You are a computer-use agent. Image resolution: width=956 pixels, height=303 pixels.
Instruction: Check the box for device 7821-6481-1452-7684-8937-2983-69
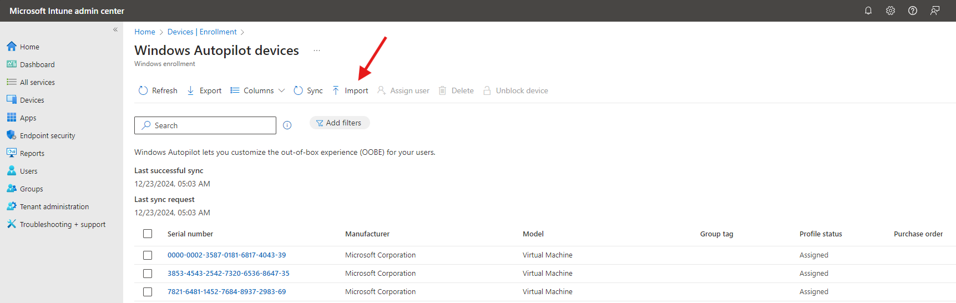(x=148, y=292)
